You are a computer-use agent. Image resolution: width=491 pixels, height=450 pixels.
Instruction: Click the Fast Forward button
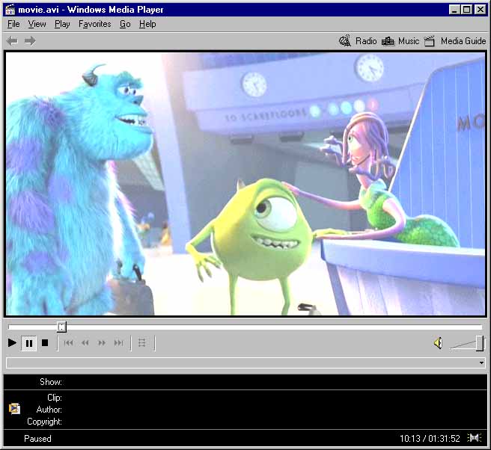(x=102, y=343)
